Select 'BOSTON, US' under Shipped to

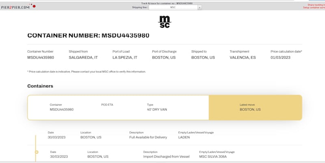point(203,57)
